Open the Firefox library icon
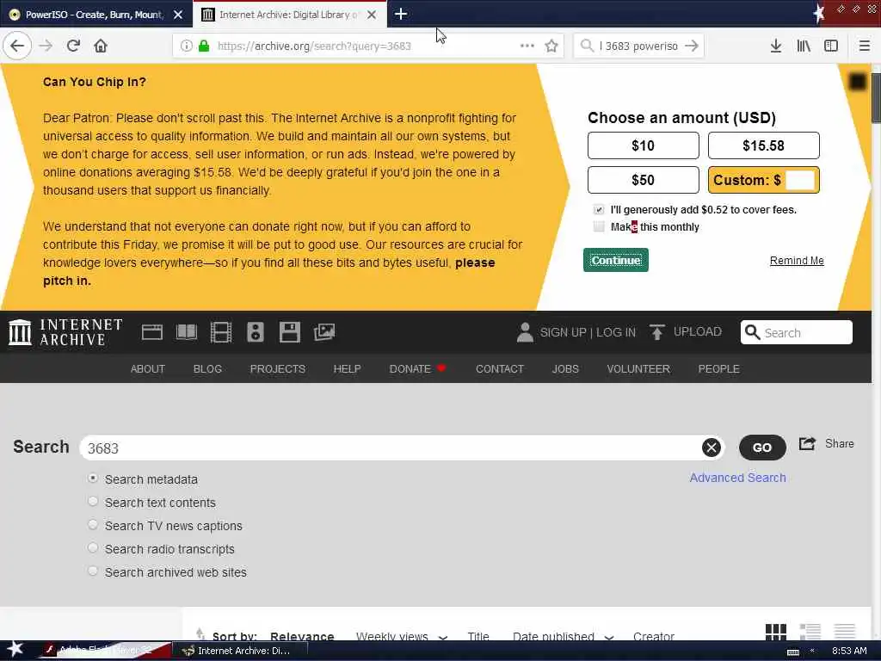The image size is (881, 661). [x=804, y=46]
